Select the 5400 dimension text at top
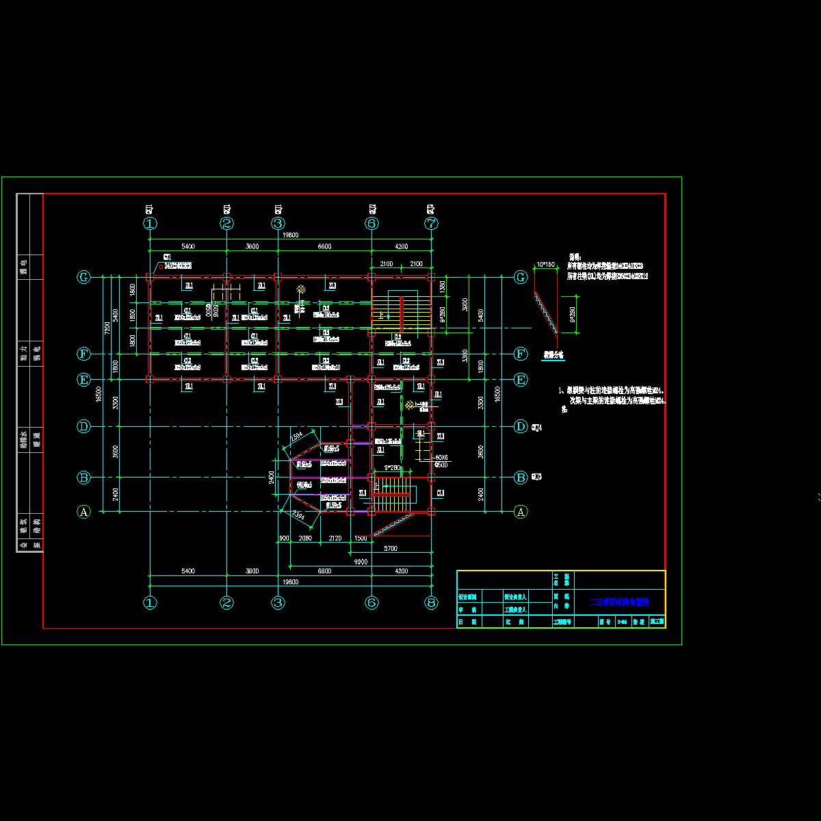The height and width of the screenshot is (821, 821). click(187, 246)
